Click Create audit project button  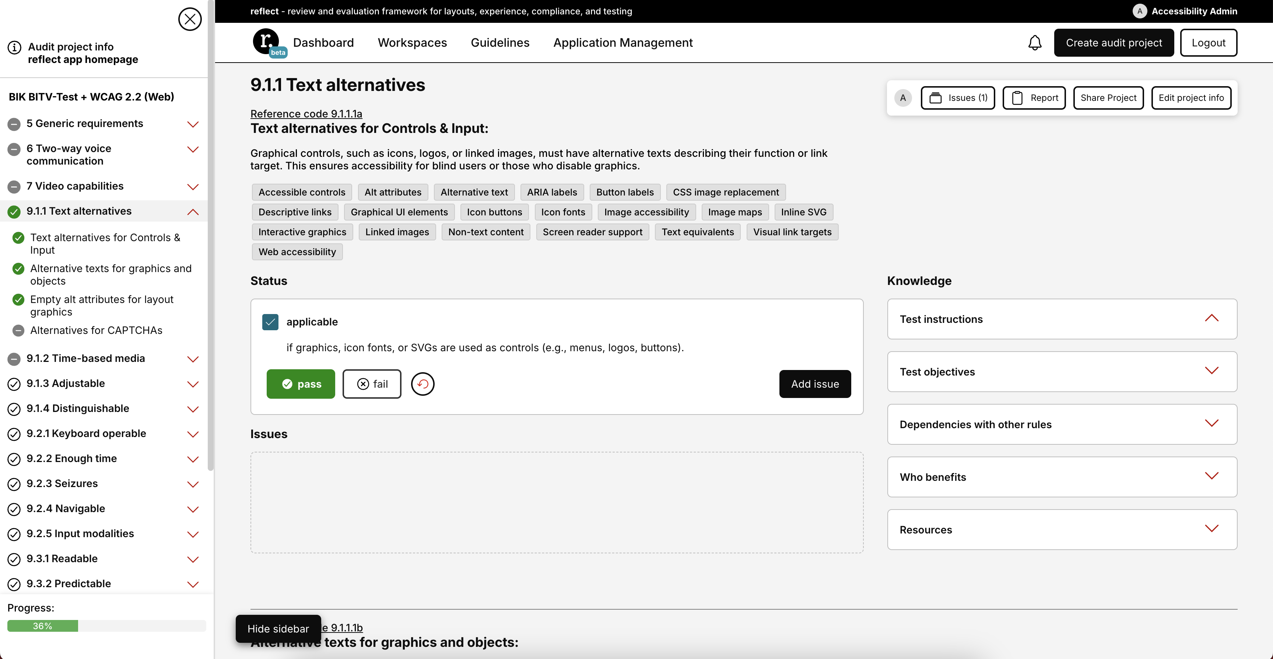pyautogui.click(x=1114, y=42)
